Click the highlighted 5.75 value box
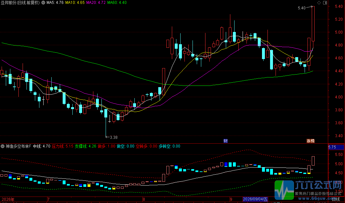The width and height of the screenshot is (345, 203). click(x=336, y=147)
